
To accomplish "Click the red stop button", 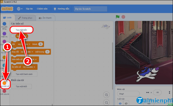I will coord(123,17).
